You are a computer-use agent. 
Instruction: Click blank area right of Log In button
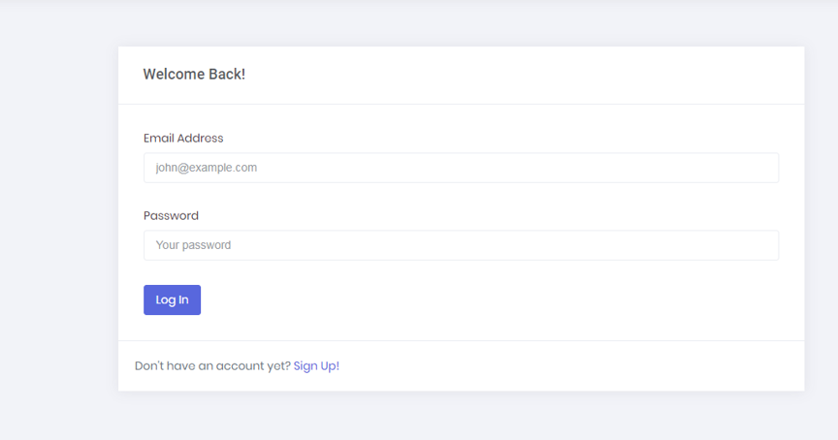tap(481, 299)
